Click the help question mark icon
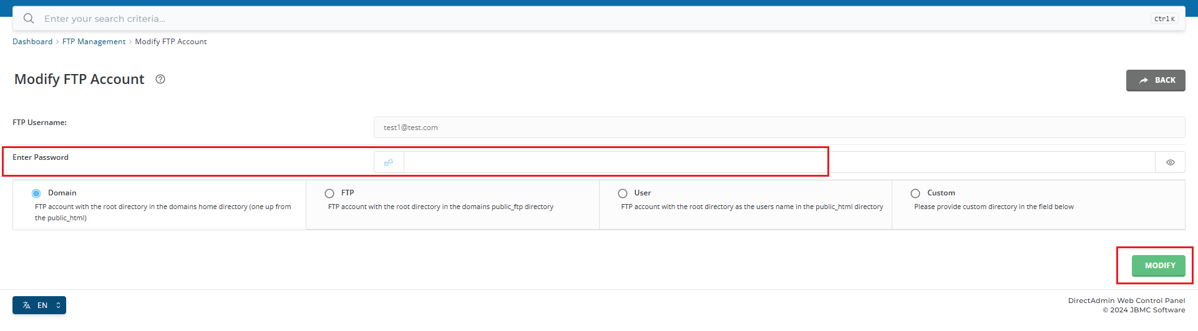Viewport: 1198px width, 331px height. (x=160, y=79)
